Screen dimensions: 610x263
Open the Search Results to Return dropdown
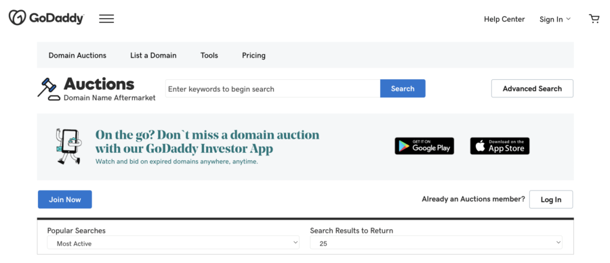[x=436, y=243]
